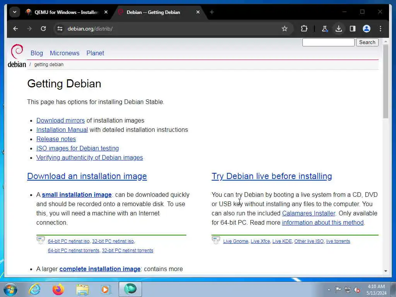The width and height of the screenshot is (396, 297).
Task: Open Verifying authenticity of Debian images
Action: click(x=90, y=158)
